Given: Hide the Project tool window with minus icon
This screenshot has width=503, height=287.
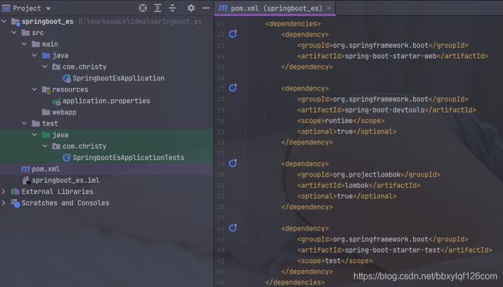Looking at the screenshot, I should [204, 8].
